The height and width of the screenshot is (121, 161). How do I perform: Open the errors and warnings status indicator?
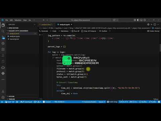pyautogui.click(x=37, y=102)
